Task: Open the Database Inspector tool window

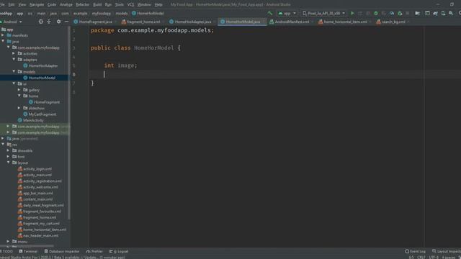Action: click(x=62, y=251)
